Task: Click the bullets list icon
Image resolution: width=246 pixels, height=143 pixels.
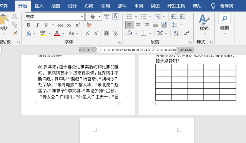Action: point(130,16)
